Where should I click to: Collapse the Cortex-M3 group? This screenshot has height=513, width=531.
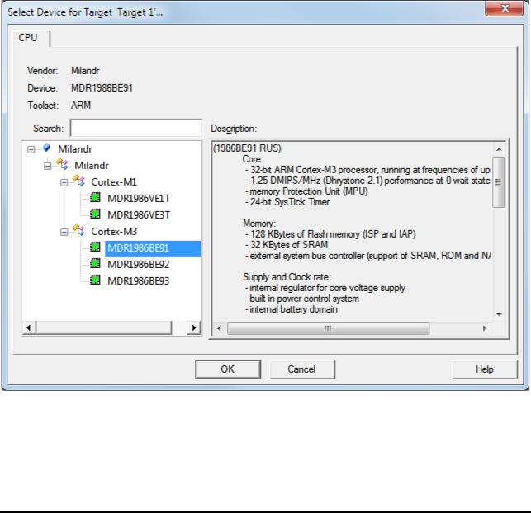(64, 232)
